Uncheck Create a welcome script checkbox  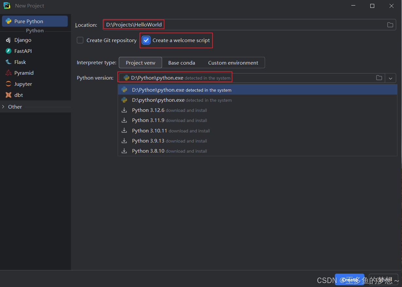point(146,40)
